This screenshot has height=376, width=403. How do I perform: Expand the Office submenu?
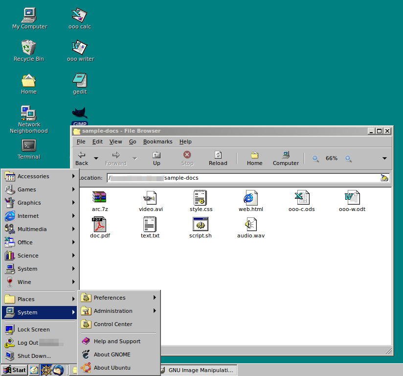click(x=40, y=242)
